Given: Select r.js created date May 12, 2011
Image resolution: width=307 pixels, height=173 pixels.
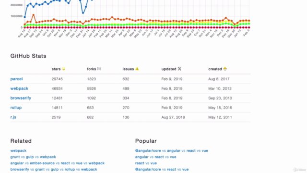Looking at the screenshot, I should point(220,117).
